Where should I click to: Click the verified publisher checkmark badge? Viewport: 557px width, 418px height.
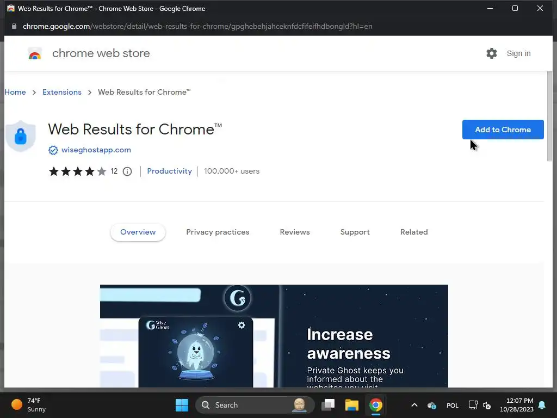click(x=53, y=150)
